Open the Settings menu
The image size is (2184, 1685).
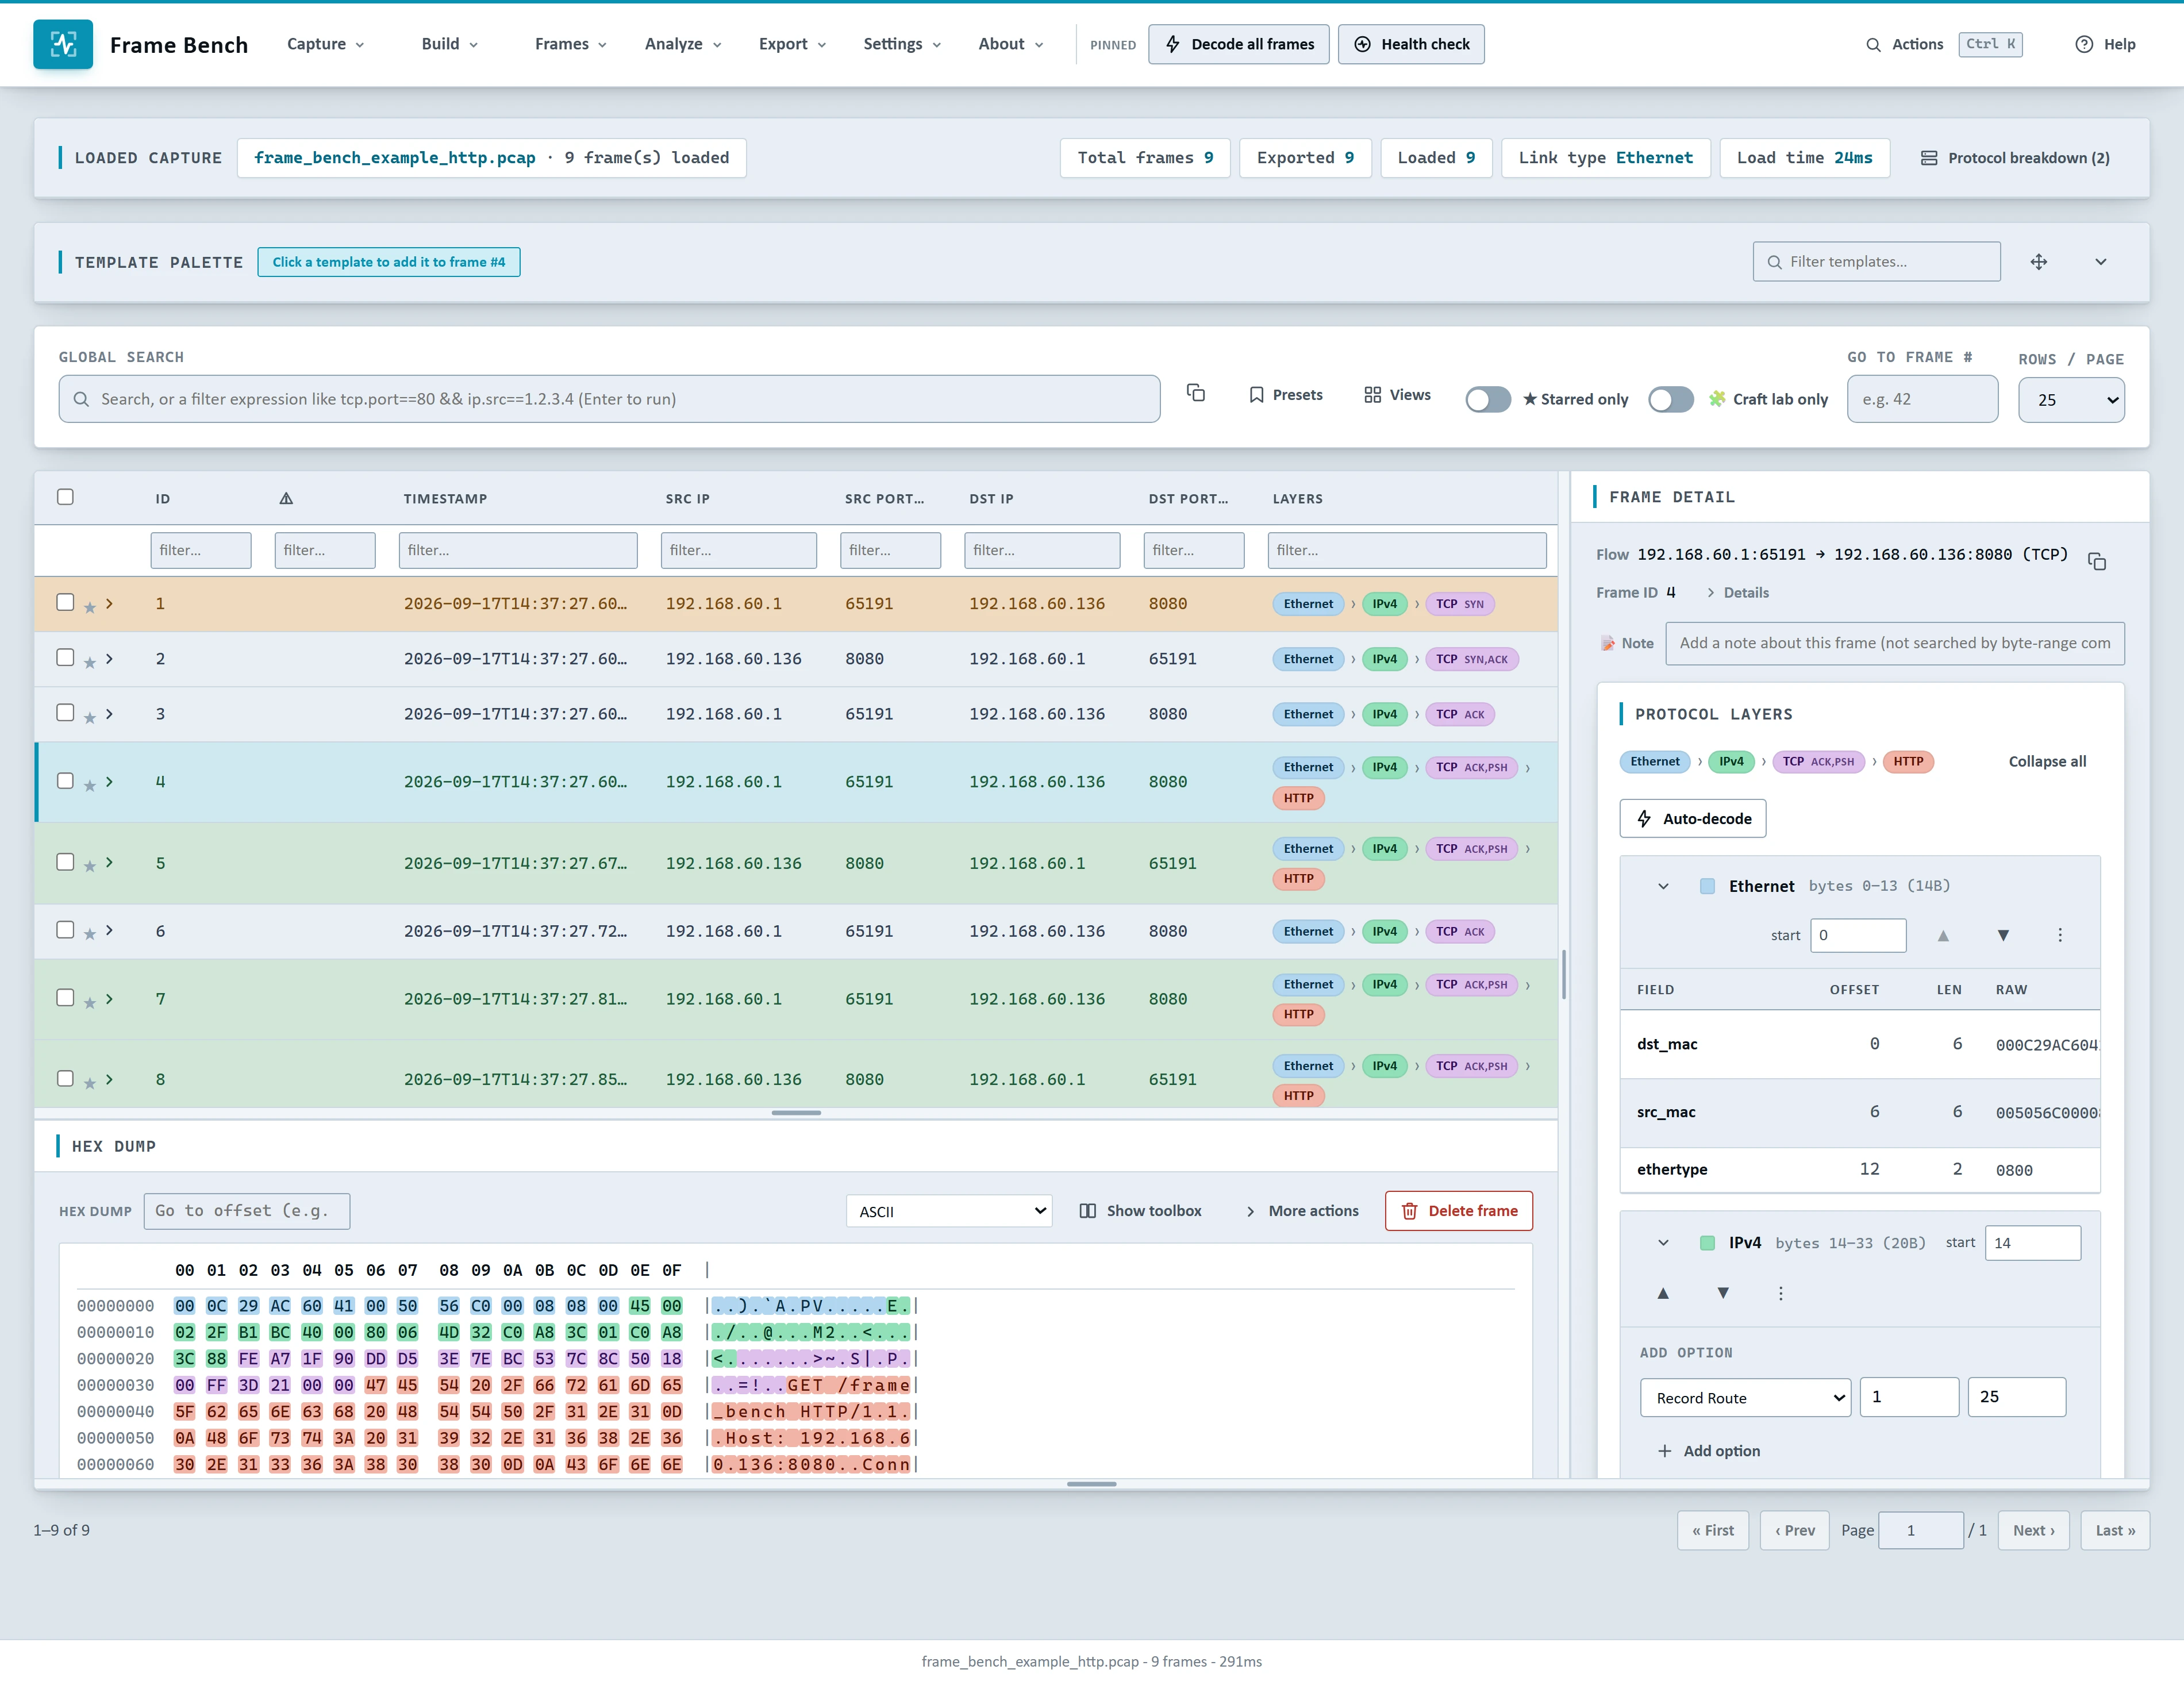pyautogui.click(x=902, y=44)
